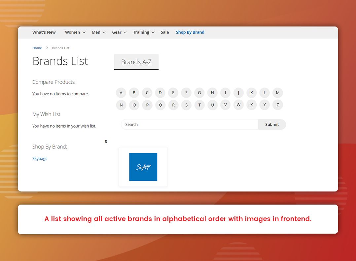This screenshot has height=261, width=356.
Task: Pick the letter Z filter circle
Action: [x=278, y=105]
